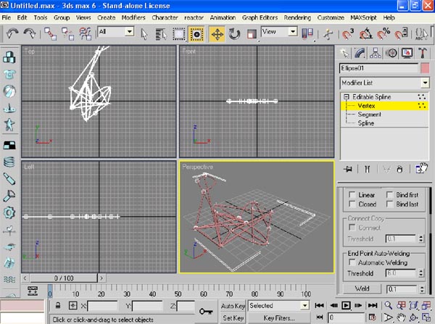Open the Hierarchy command panel tab
This screenshot has height=324, width=435.
377,52
